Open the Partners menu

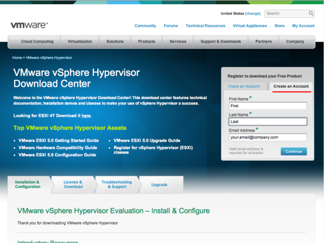(x=264, y=41)
